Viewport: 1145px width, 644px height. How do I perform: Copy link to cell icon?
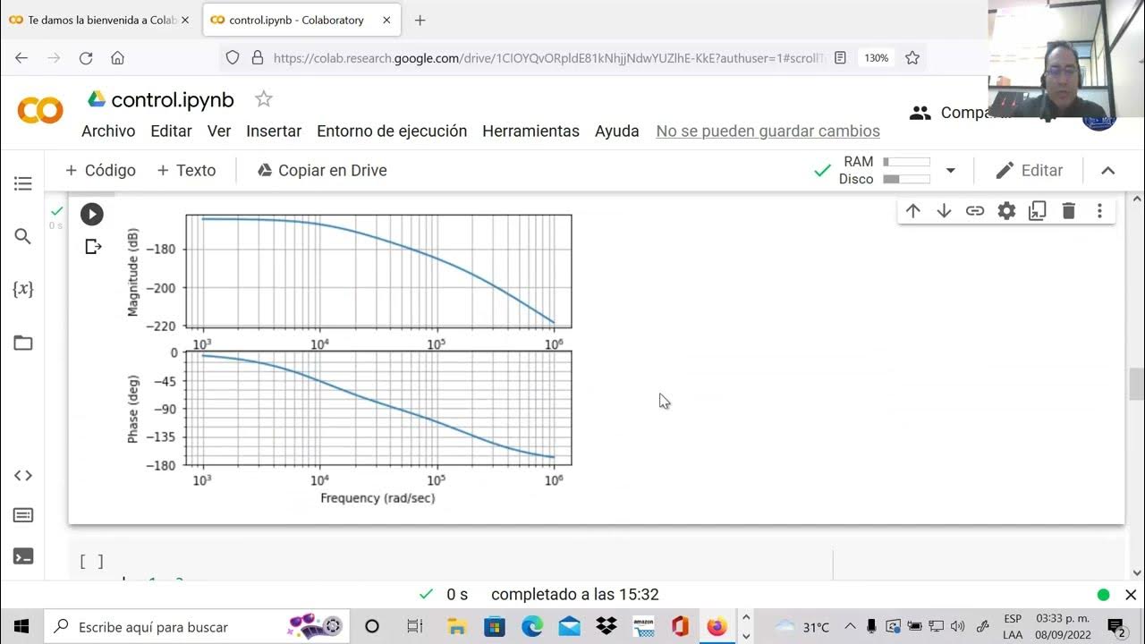click(975, 211)
